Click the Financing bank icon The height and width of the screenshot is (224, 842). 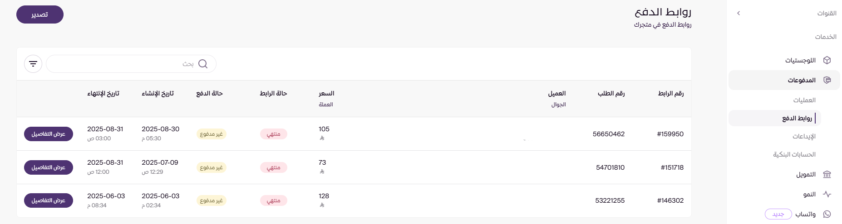(827, 174)
